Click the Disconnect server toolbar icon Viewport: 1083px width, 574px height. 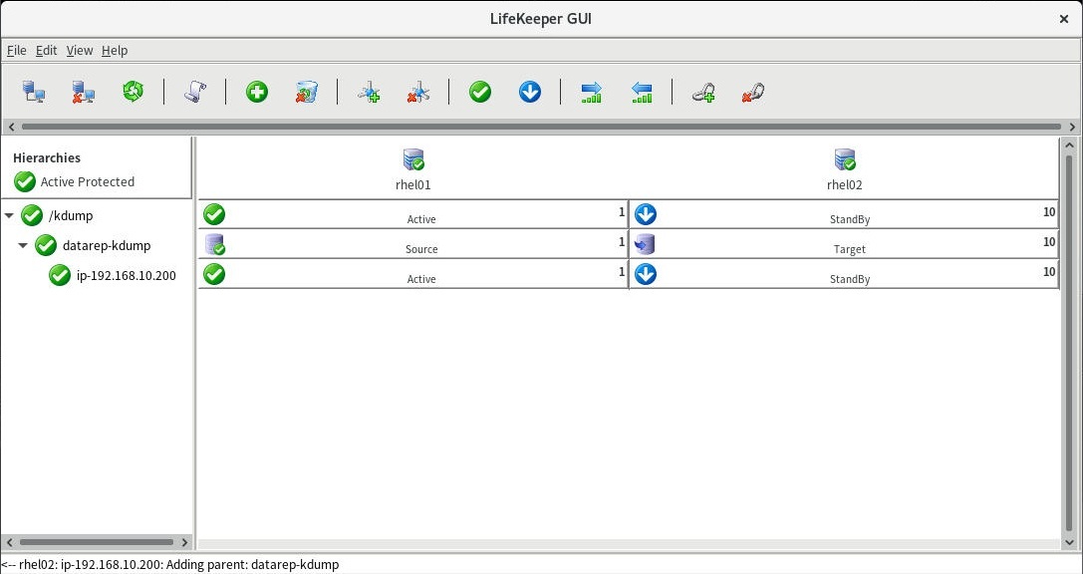click(x=83, y=93)
